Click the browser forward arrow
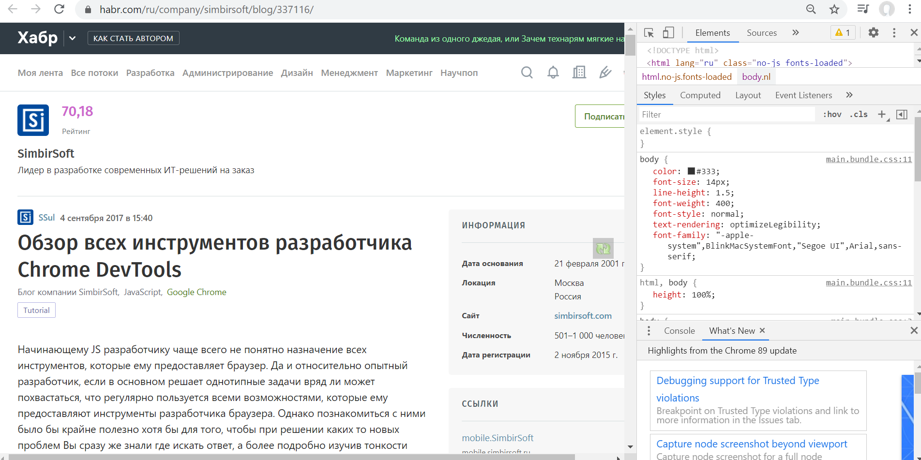921x460 pixels. (36, 9)
